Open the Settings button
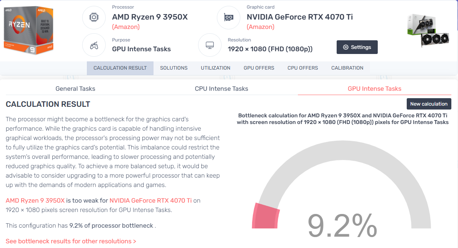This screenshot has height=248, width=458. 357,47
